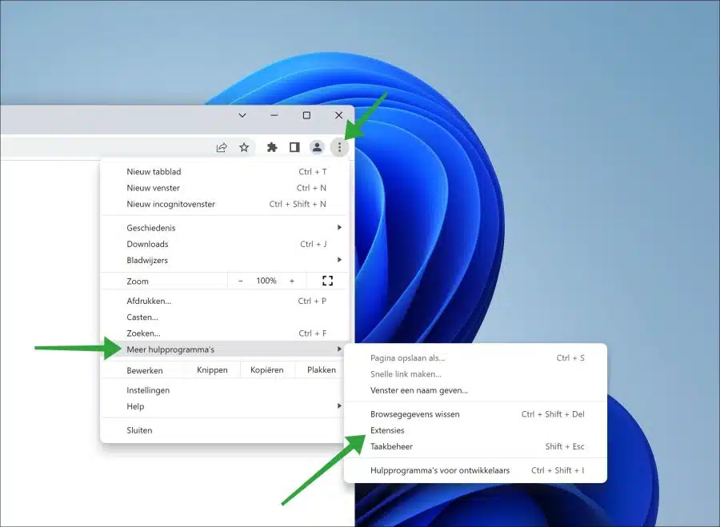The width and height of the screenshot is (720, 527).
Task: Select Snelle link maken... in submenu
Action: click(475, 374)
